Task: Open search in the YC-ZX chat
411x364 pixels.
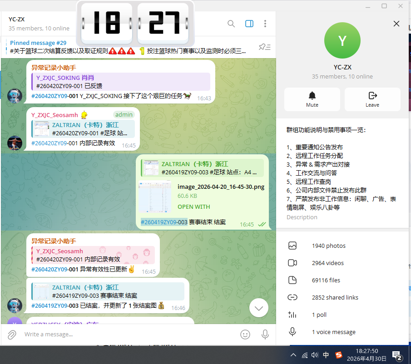Action: point(231,24)
